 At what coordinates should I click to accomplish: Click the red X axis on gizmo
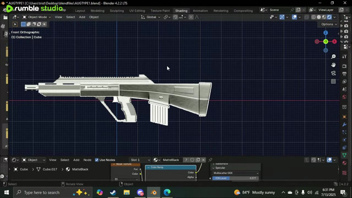pos(334,42)
